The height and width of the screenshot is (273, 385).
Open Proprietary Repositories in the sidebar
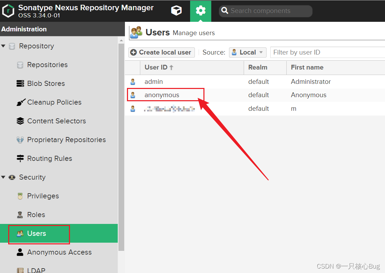67,139
